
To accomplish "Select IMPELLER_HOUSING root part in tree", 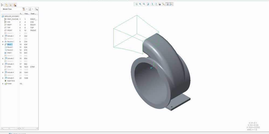I will [x=12, y=16].
